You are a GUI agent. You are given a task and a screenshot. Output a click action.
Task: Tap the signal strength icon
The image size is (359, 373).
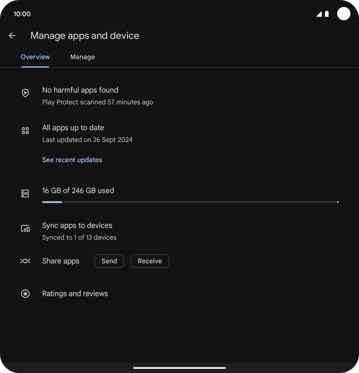pos(318,14)
